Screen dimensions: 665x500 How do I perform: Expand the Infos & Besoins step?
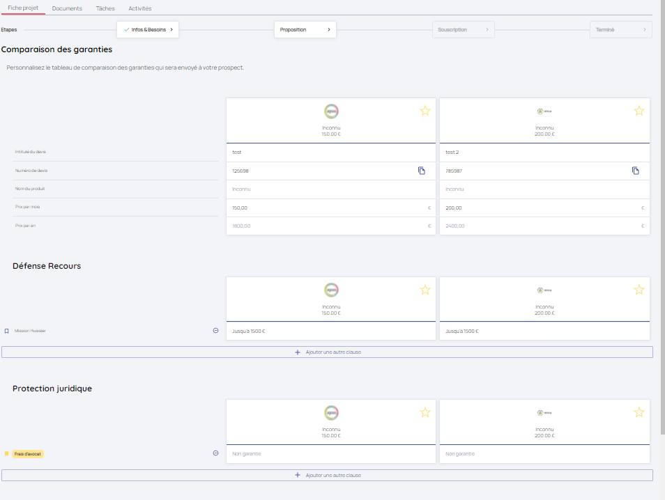[x=171, y=30]
